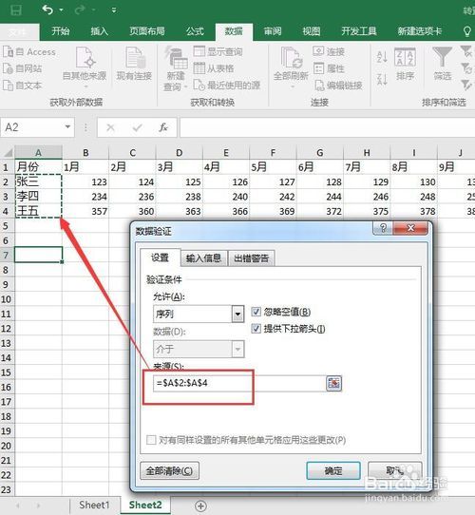Click 自网站 import icon

(x=8, y=68)
